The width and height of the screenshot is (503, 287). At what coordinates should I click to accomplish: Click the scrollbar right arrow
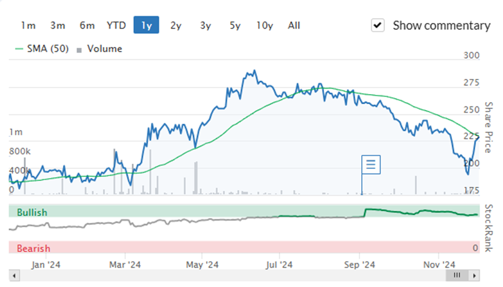click(475, 275)
